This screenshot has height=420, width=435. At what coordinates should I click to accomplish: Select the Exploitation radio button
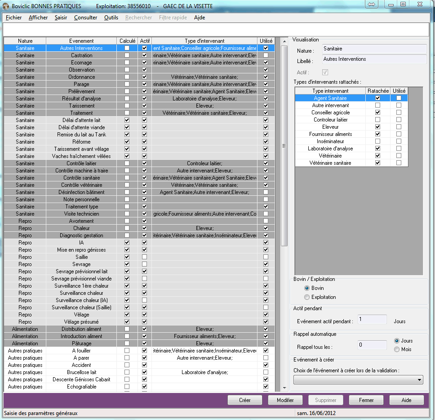click(307, 297)
